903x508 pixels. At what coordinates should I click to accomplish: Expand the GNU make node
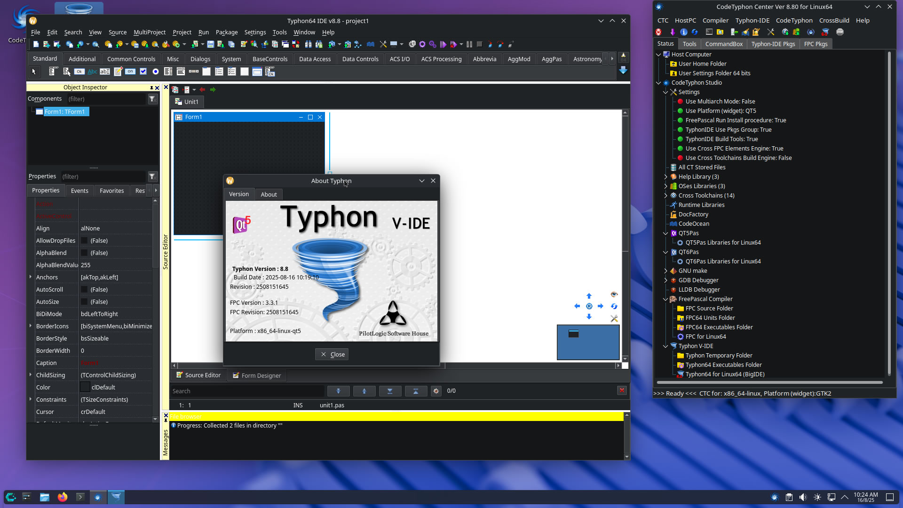point(665,271)
